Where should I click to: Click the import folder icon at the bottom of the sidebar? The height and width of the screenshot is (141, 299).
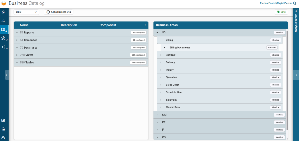point(3,120)
